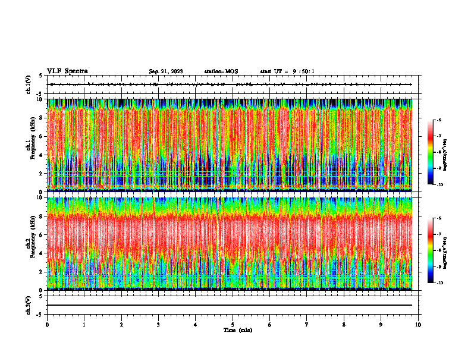The height and width of the screenshot is (364, 471).
Task: Click the log(PSD) label beside ch.2 colorbar
Action: [x=445, y=253]
